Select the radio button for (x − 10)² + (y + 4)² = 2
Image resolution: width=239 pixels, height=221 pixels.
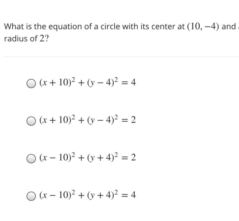point(31,159)
